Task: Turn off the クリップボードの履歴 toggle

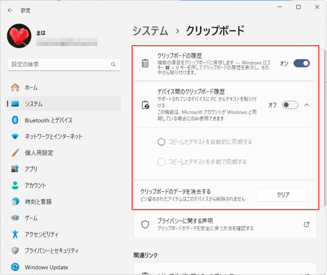Action: point(301,63)
